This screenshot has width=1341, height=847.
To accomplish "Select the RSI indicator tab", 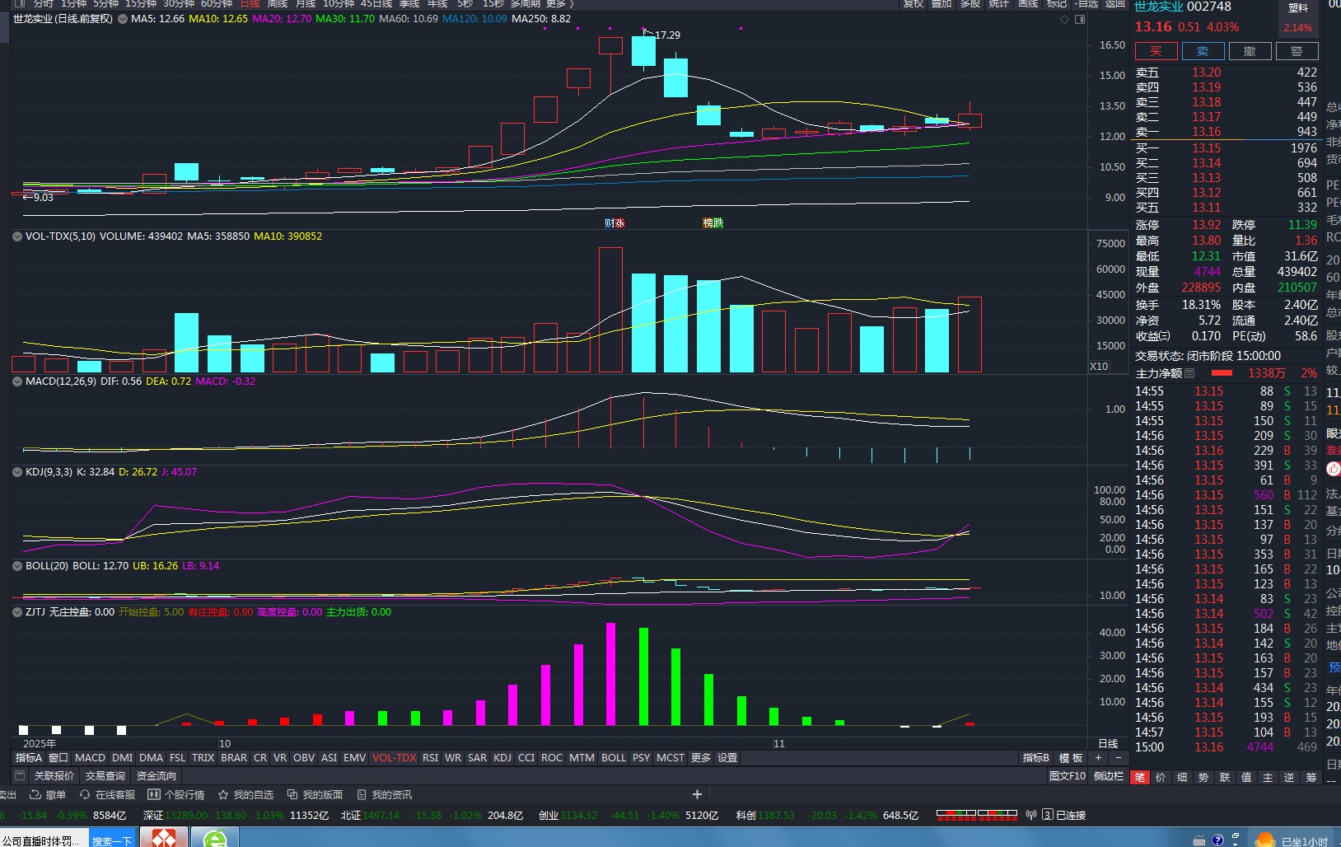I will tap(430, 758).
